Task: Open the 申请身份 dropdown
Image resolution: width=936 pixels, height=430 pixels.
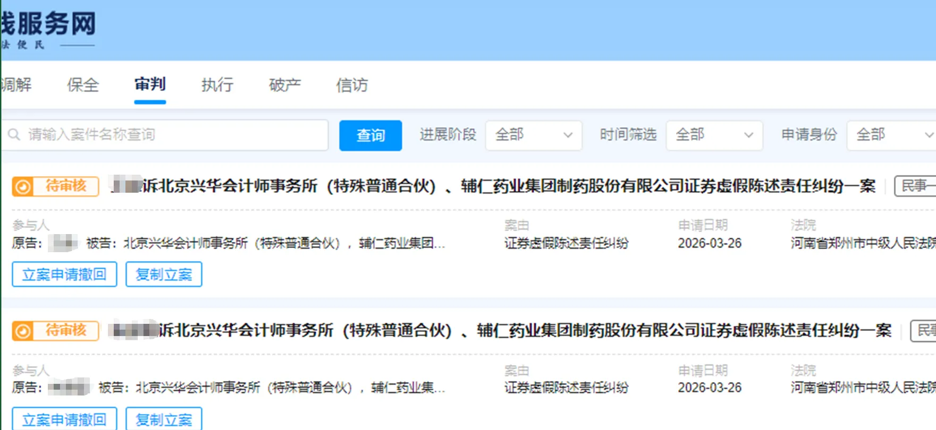Action: (x=891, y=135)
